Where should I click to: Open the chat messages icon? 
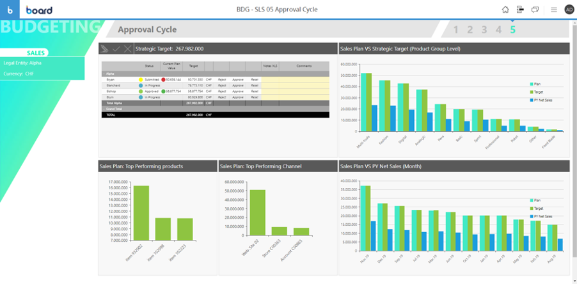click(x=535, y=10)
